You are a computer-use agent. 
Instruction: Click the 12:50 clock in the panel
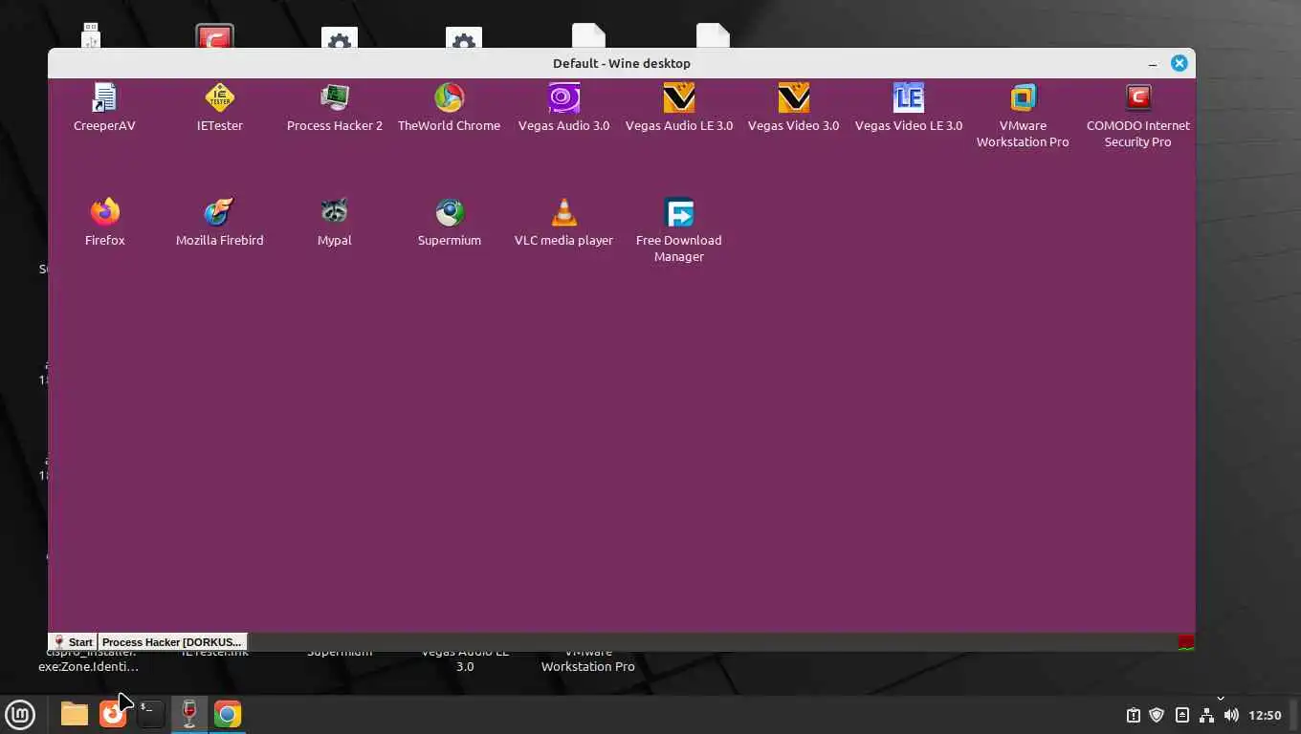[x=1266, y=715]
